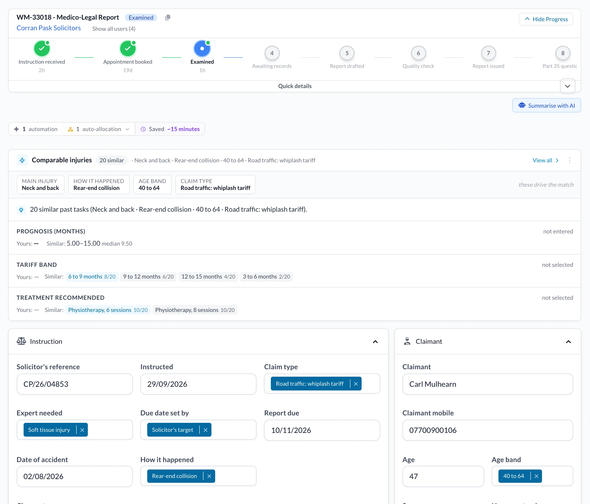590x504 pixels.
Task: Click the Report due date field
Action: pyautogui.click(x=322, y=430)
